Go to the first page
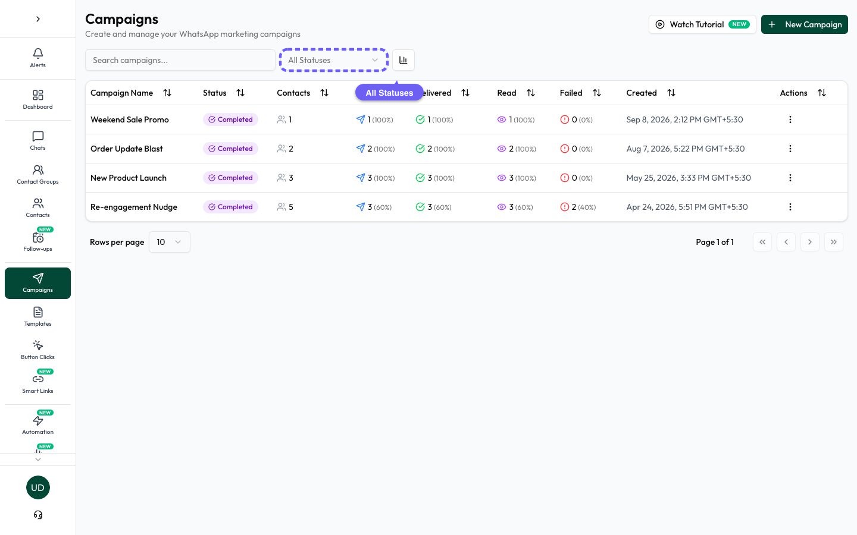857x535 pixels. click(x=762, y=242)
